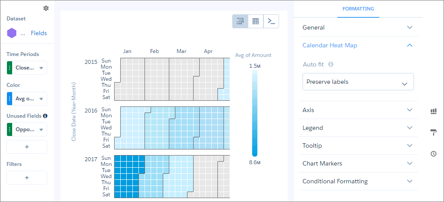
Task: Click the Avg of Amount legend title
Action: (253, 55)
